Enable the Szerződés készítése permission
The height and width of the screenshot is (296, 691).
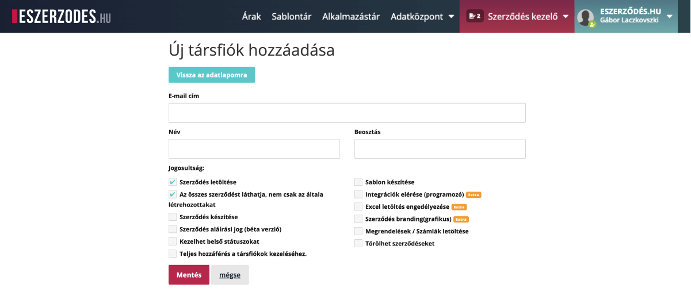[173, 217]
